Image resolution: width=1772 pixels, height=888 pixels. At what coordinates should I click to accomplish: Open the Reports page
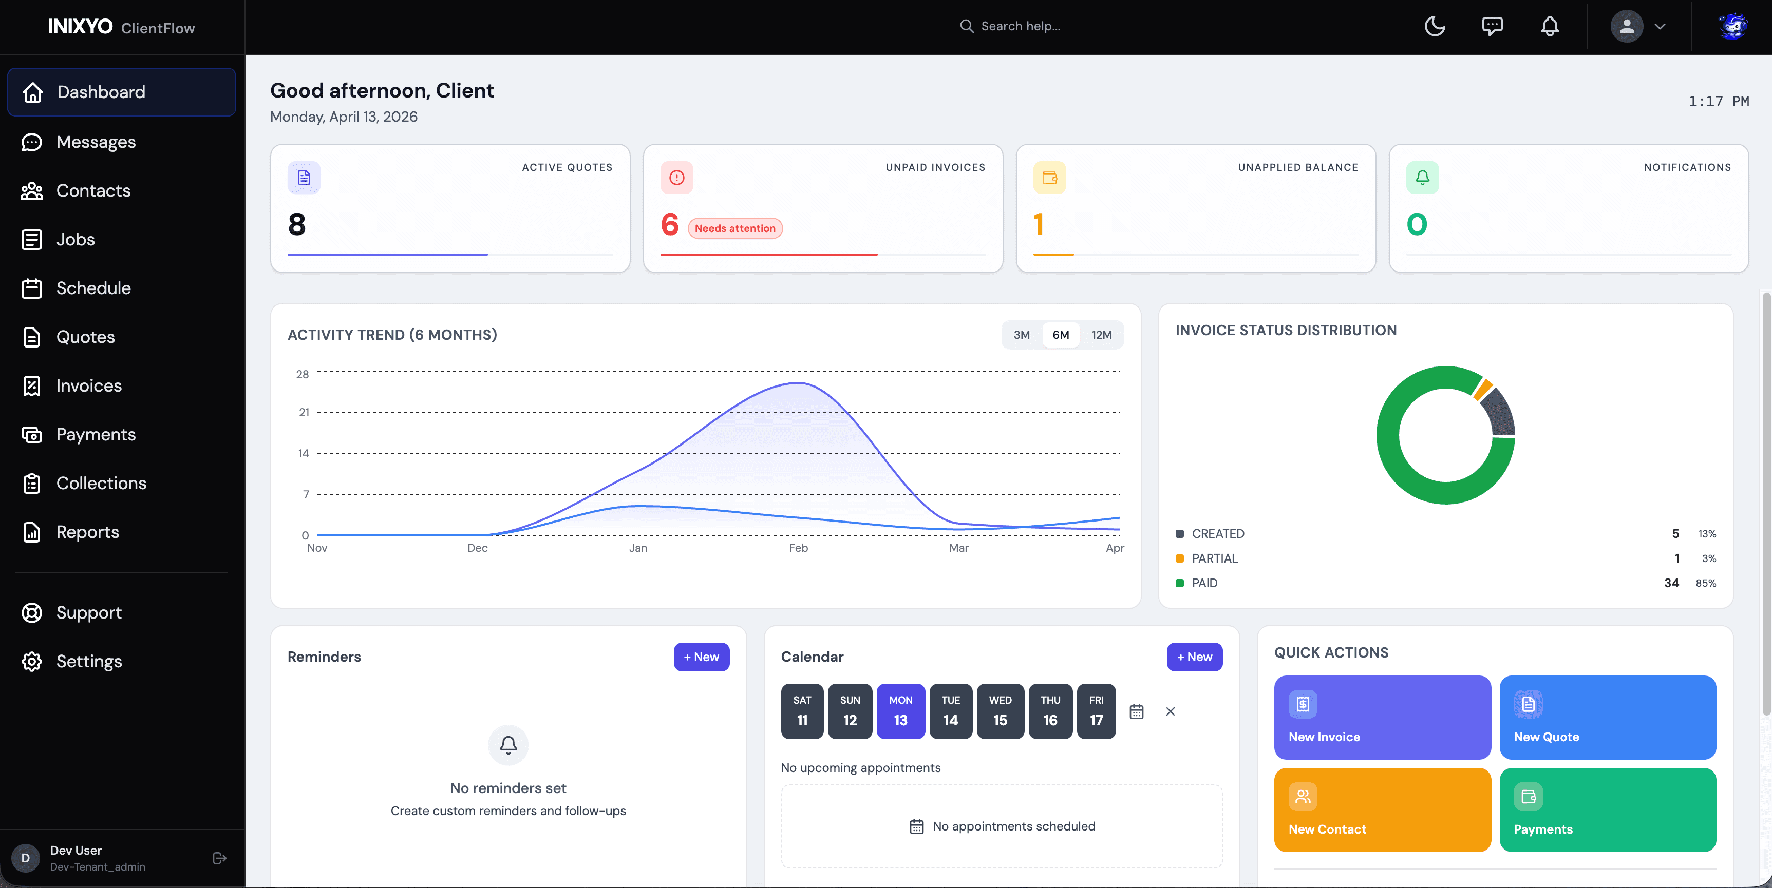87,532
